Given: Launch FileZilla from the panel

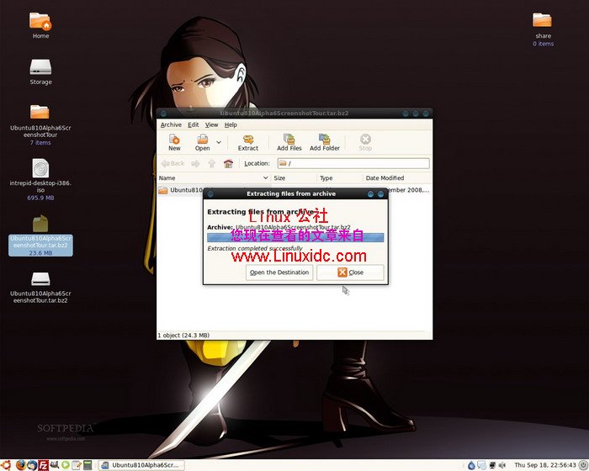Looking at the screenshot, I should 43,465.
